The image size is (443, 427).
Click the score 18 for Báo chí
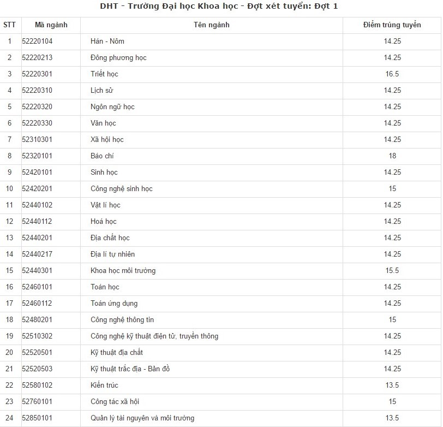click(x=392, y=156)
